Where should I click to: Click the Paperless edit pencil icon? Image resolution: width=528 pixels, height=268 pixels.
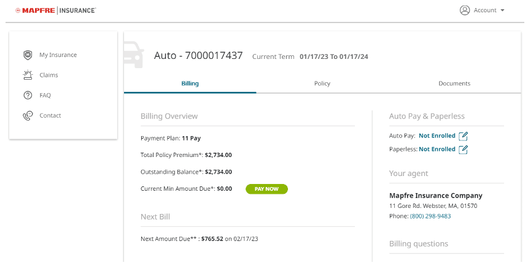pyautogui.click(x=464, y=149)
